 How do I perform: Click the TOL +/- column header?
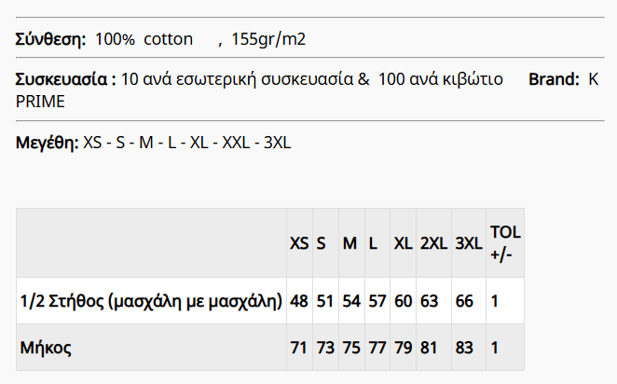504,243
